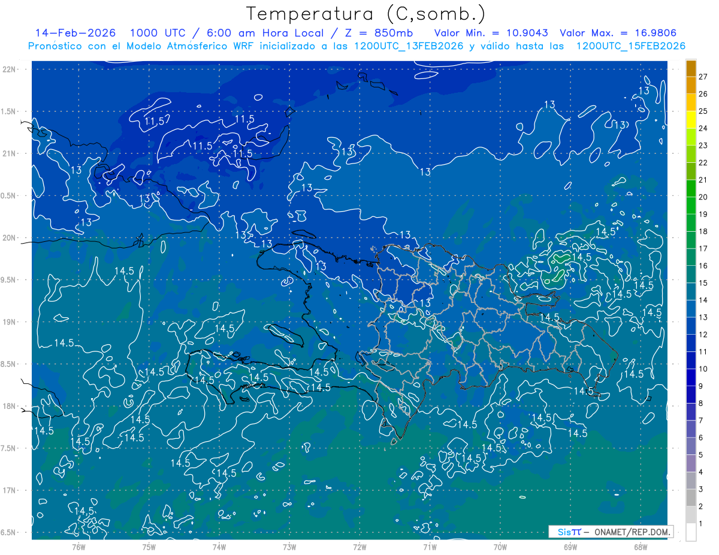Click the "1" color scale label

tap(701, 524)
